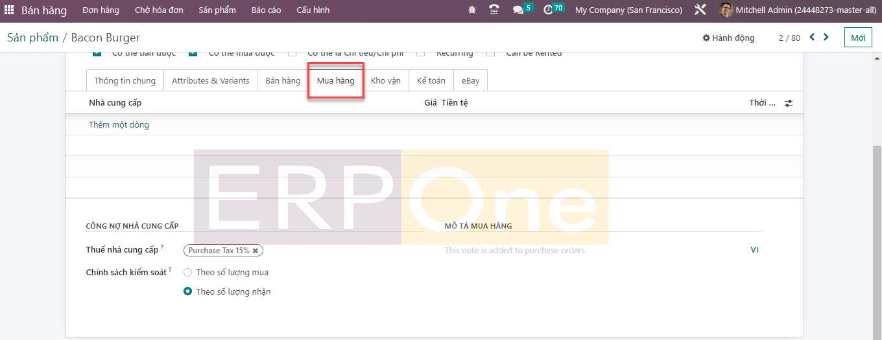The height and width of the screenshot is (340, 882).
Task: Toggle optional columns adjust icon
Action: click(x=789, y=103)
